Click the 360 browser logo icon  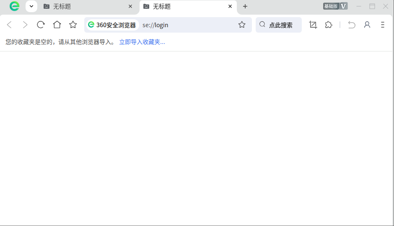14,6
